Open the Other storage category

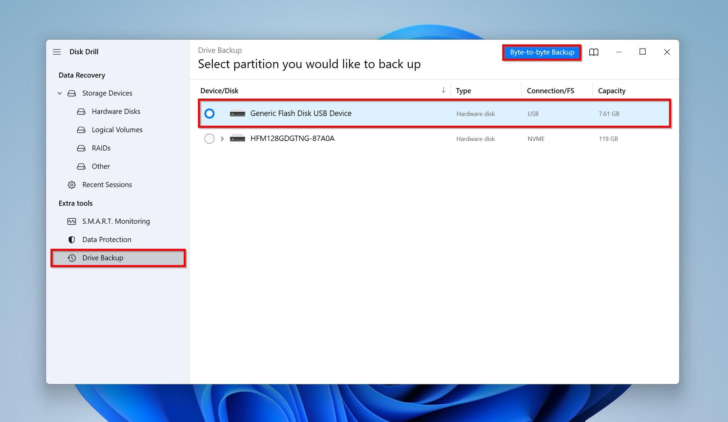pyautogui.click(x=101, y=166)
